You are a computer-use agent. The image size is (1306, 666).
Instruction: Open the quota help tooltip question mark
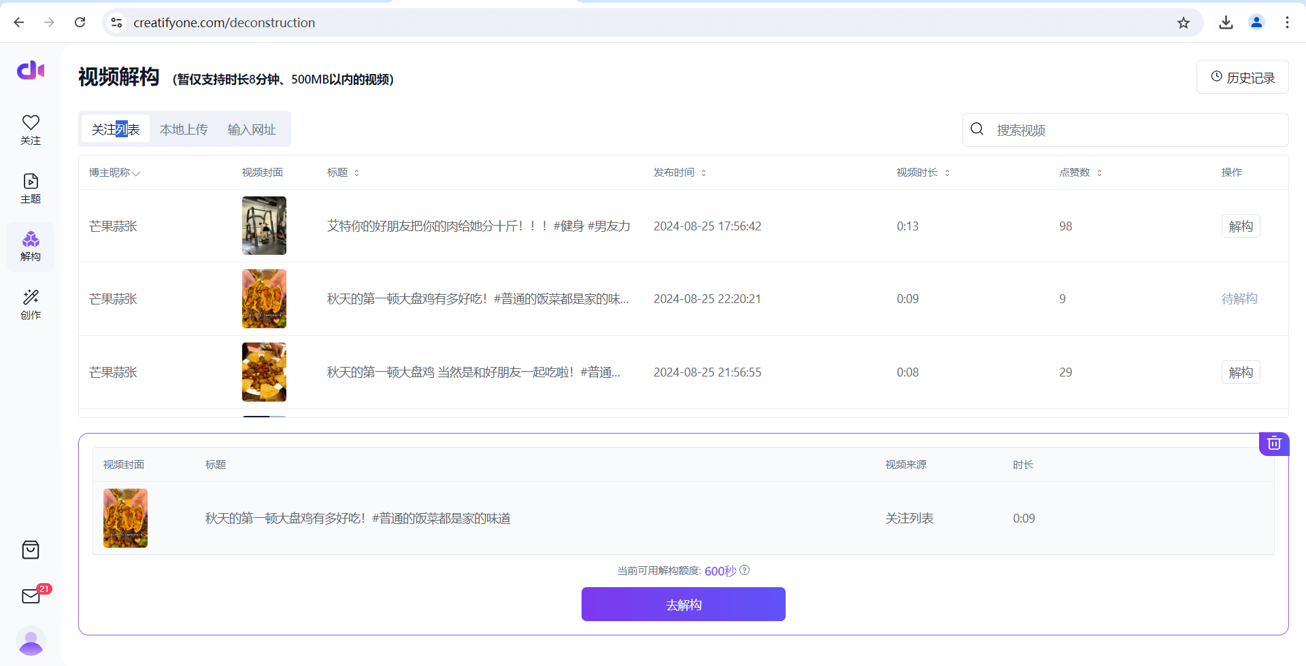[x=745, y=570]
